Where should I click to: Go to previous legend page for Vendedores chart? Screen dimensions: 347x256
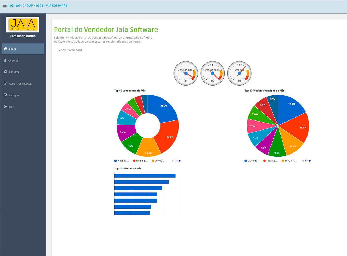pyautogui.click(x=172, y=161)
